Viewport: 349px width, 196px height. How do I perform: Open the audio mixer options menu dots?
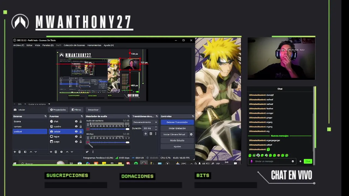click(93, 152)
